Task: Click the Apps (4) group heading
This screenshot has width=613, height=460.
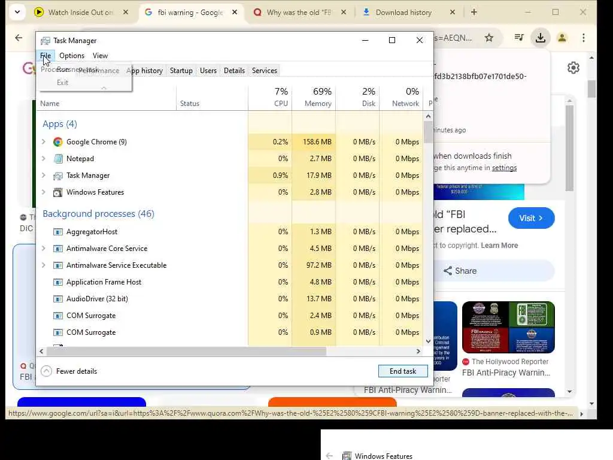Action: [x=60, y=124]
